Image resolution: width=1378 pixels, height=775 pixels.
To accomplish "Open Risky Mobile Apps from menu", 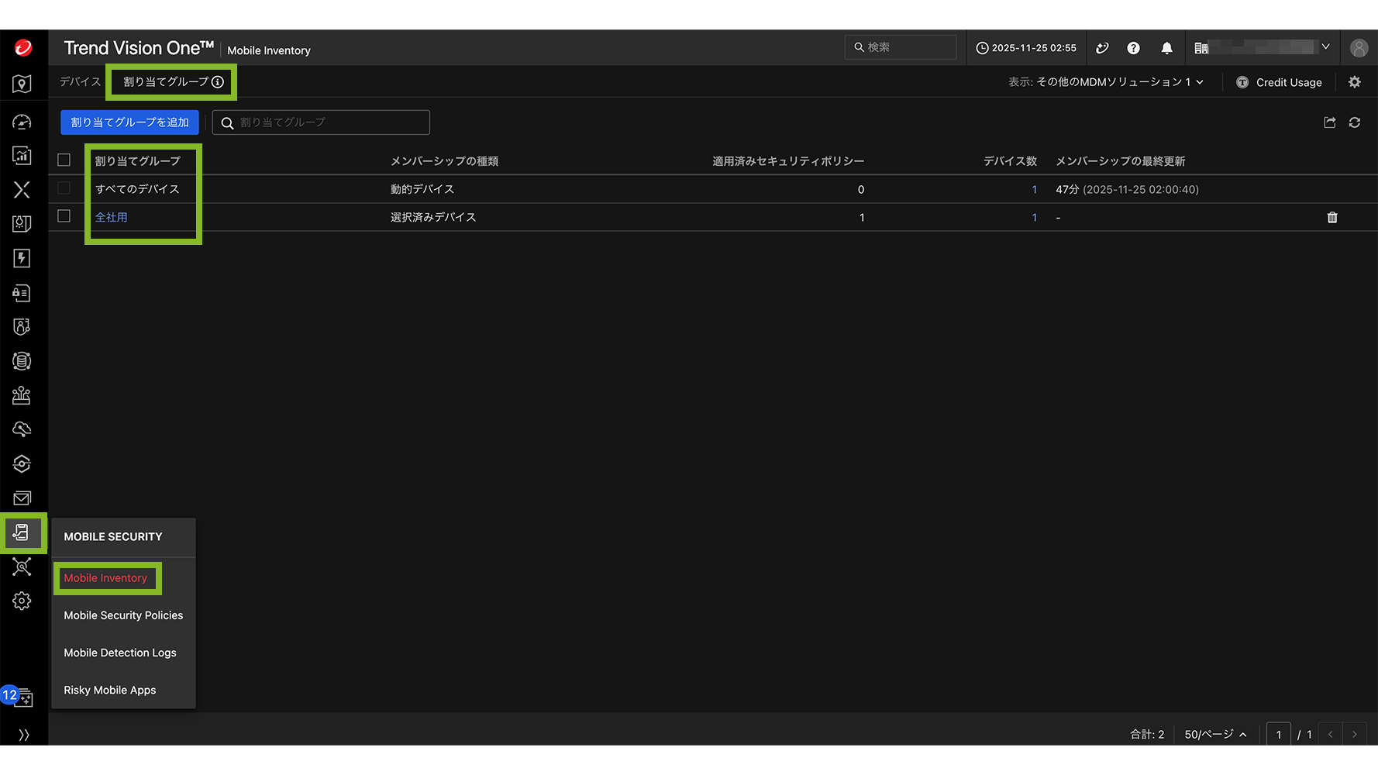I will [x=110, y=690].
